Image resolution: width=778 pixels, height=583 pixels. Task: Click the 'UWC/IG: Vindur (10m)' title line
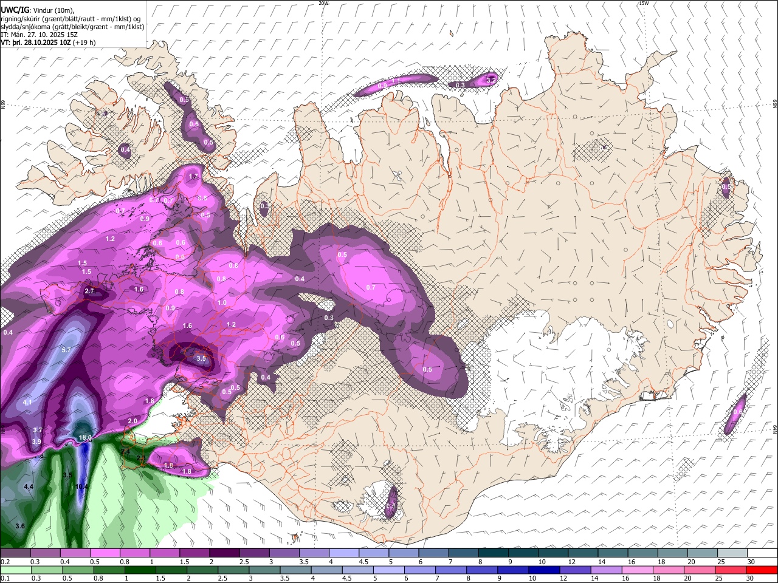(37, 10)
